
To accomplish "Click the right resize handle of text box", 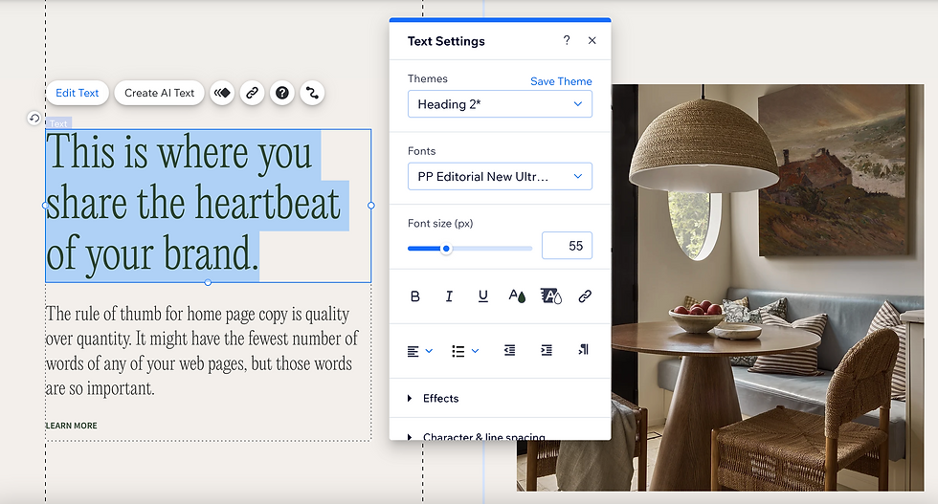I will coord(371,205).
